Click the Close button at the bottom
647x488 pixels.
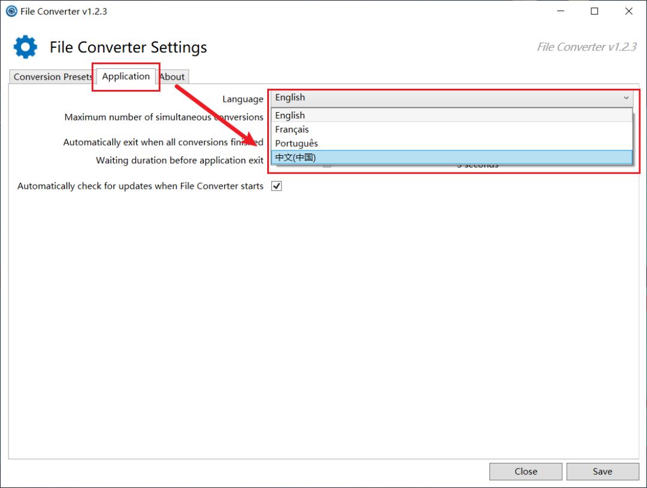(x=525, y=471)
